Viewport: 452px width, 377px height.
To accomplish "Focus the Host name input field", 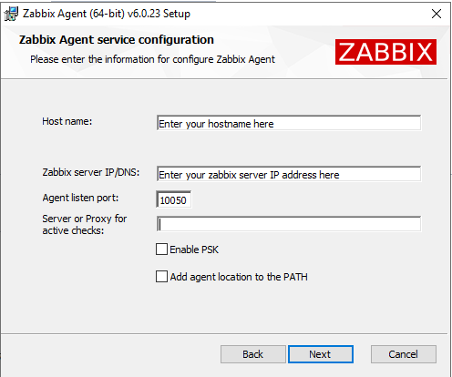I will (289, 123).
